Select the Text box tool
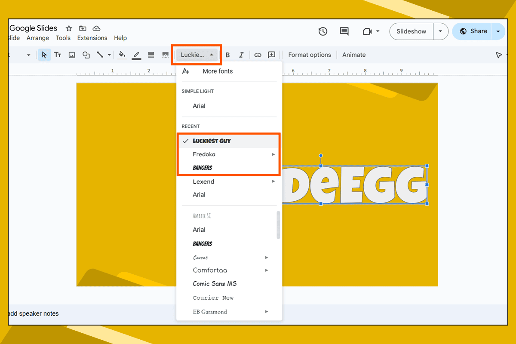 pyautogui.click(x=58, y=55)
